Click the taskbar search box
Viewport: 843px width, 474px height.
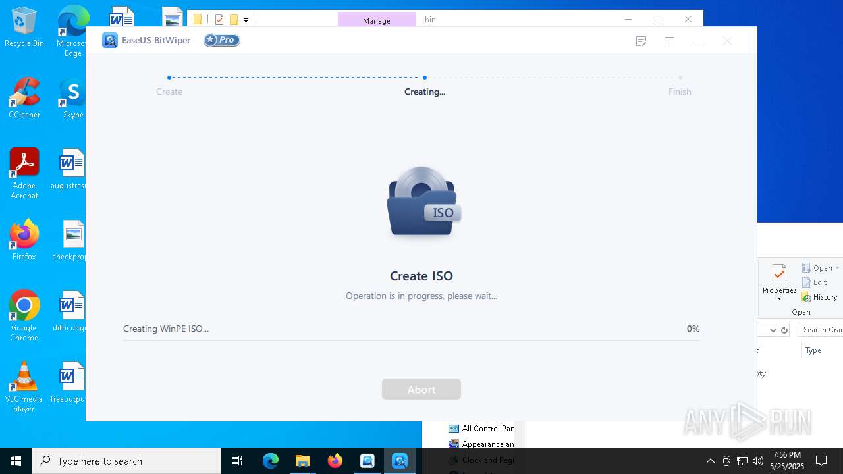click(126, 461)
